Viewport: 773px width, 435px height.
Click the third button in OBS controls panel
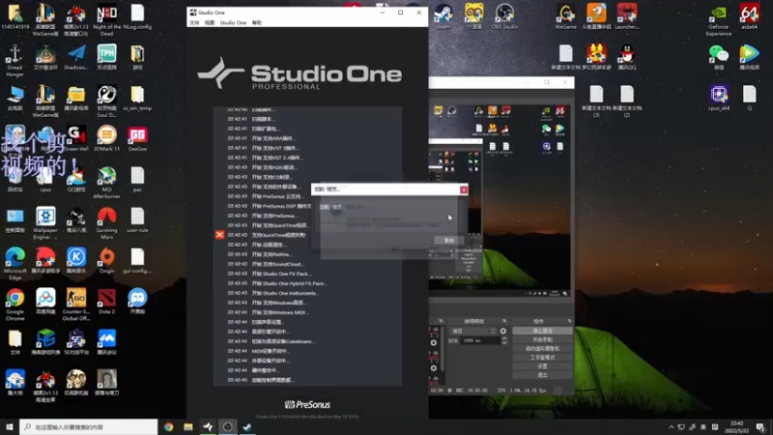point(542,349)
